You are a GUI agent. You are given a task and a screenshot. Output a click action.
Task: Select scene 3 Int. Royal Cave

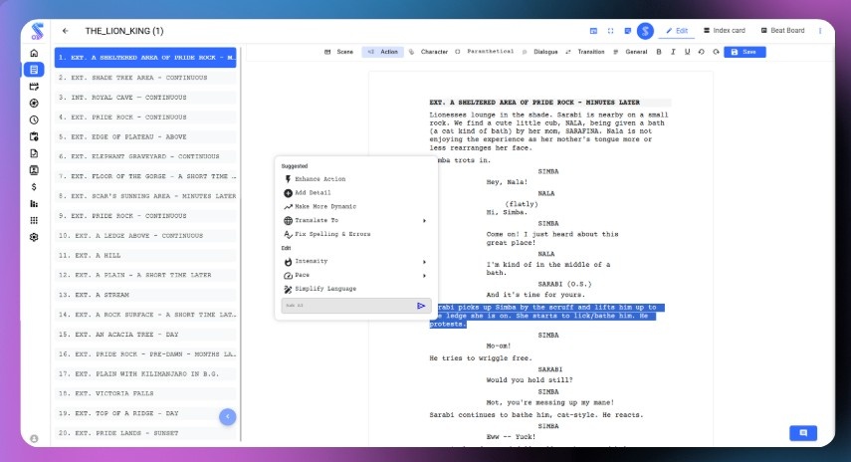[146, 98]
